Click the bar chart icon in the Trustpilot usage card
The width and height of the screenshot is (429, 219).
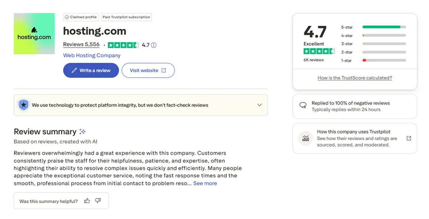(306, 138)
